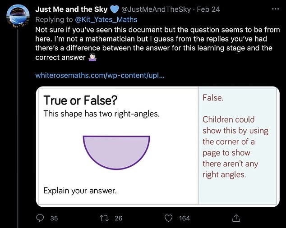Click the Explain your answer. text
The image size is (286, 228).
[80, 191]
